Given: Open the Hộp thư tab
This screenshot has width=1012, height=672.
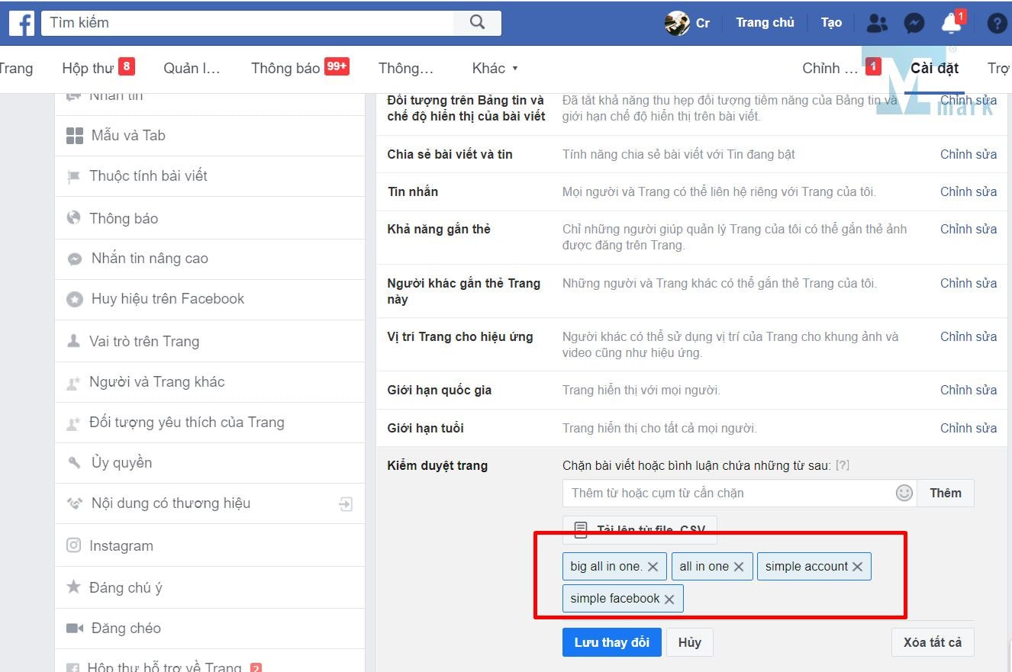Looking at the screenshot, I should click(x=88, y=69).
